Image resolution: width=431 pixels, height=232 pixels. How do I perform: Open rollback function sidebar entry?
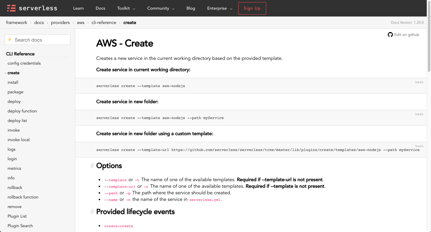(x=23, y=197)
